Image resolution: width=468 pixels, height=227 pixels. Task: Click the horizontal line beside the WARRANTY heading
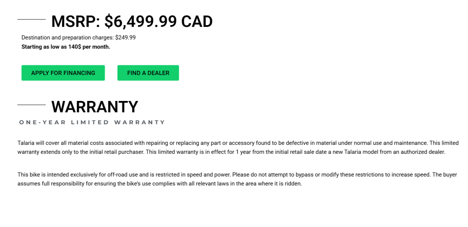(x=31, y=105)
